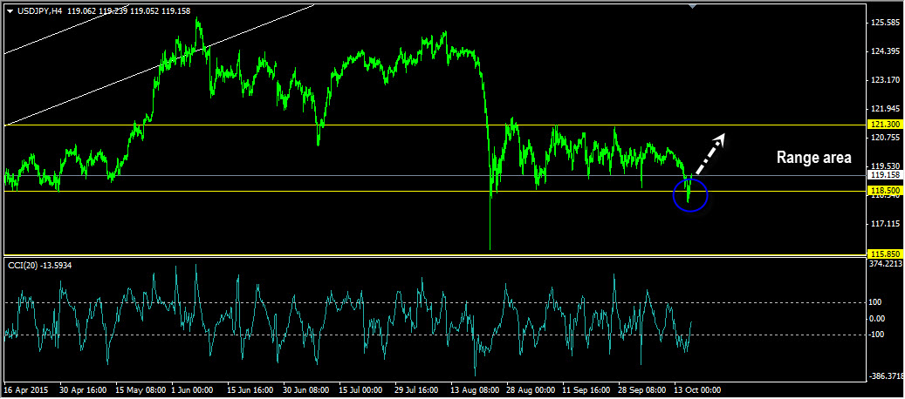The height and width of the screenshot is (399, 905).
Task: Click the 118.500 price level tag
Action: 885,190
